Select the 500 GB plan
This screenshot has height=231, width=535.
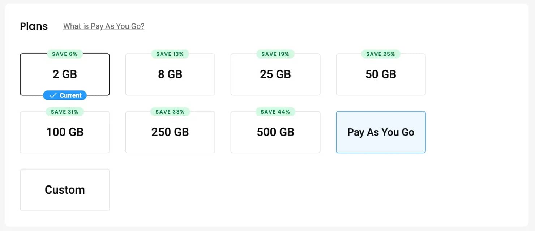pyautogui.click(x=275, y=132)
